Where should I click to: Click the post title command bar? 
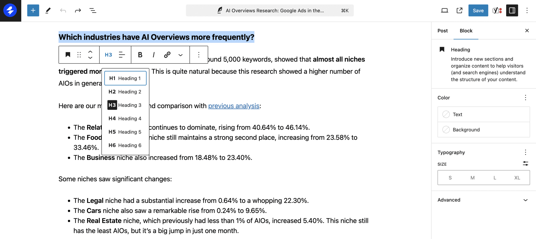270,10
